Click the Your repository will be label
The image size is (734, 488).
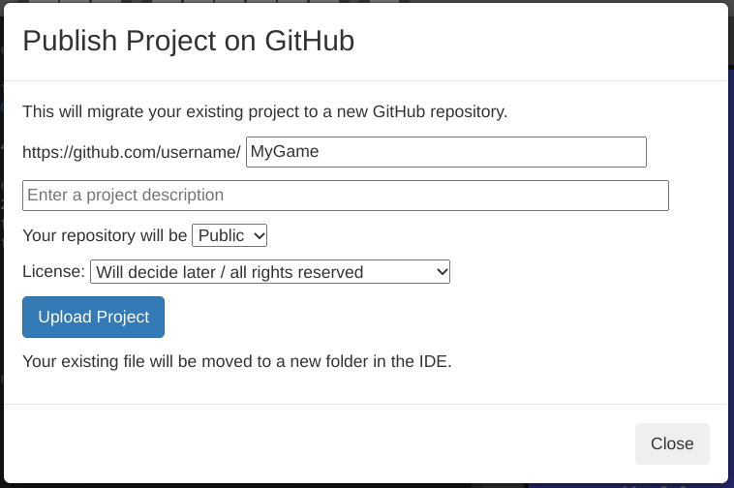(x=105, y=235)
